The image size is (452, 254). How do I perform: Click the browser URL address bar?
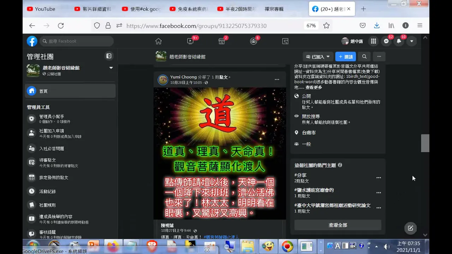point(196,26)
